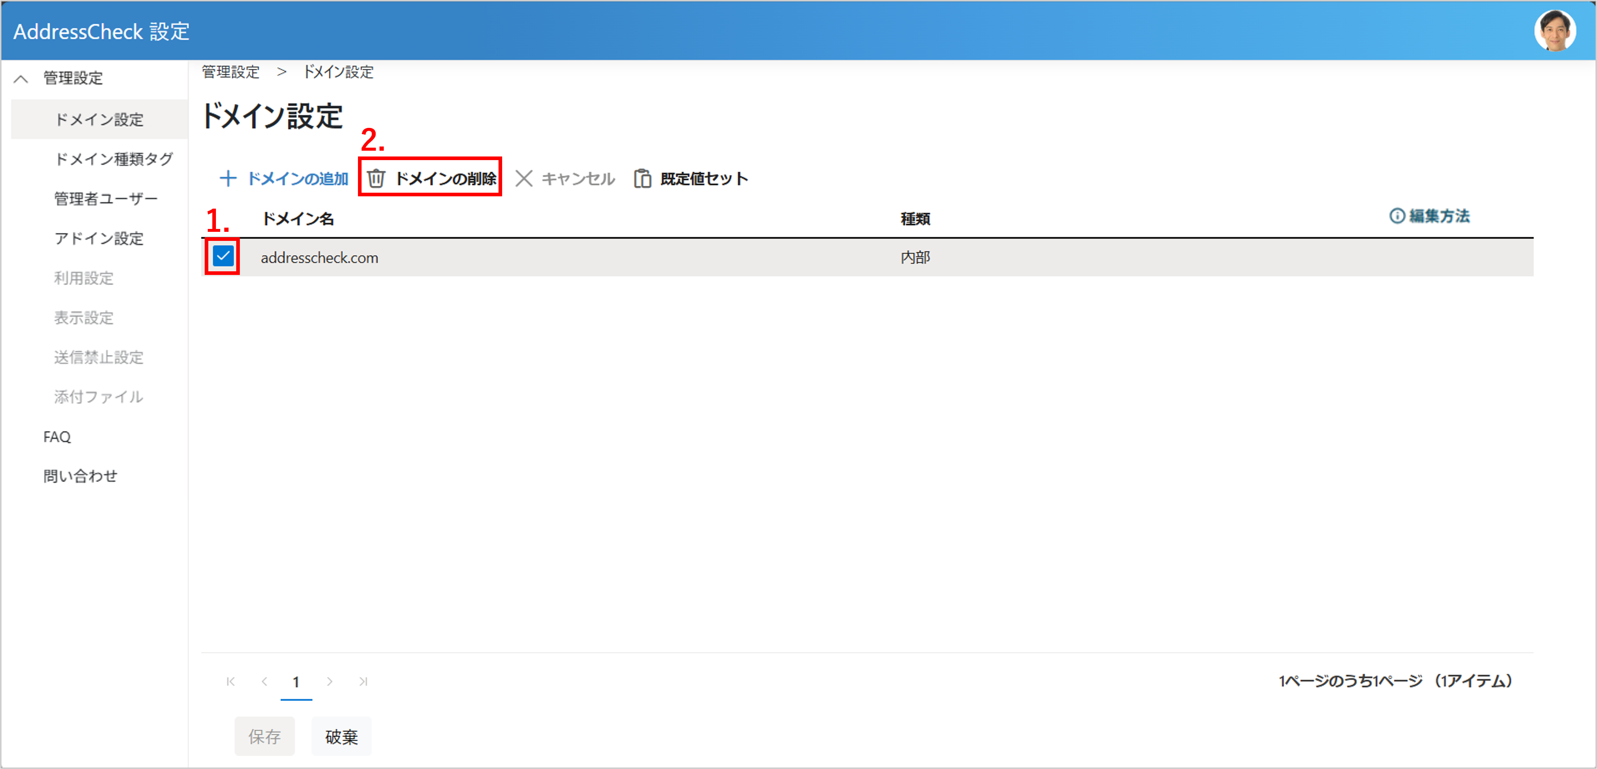Open ドメイン種類タグ in sidebar
Viewport: 1597px width, 769px height.
113,159
